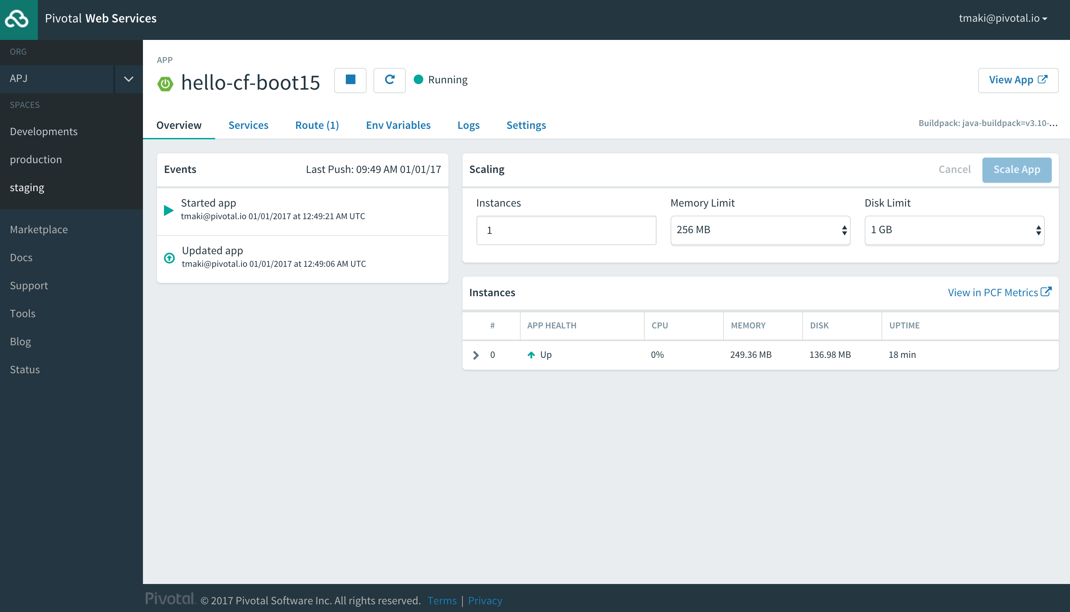Click the Scale App button

point(1016,170)
